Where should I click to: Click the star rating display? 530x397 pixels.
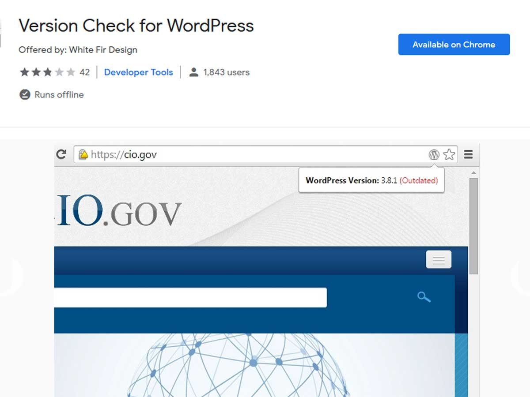[47, 72]
